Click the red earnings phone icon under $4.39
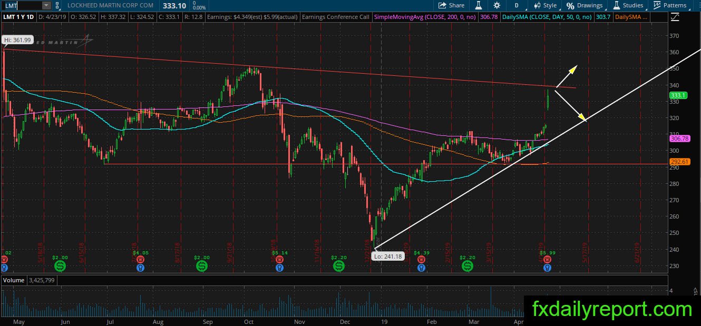Viewport: 701px width, 326px height. point(421,260)
